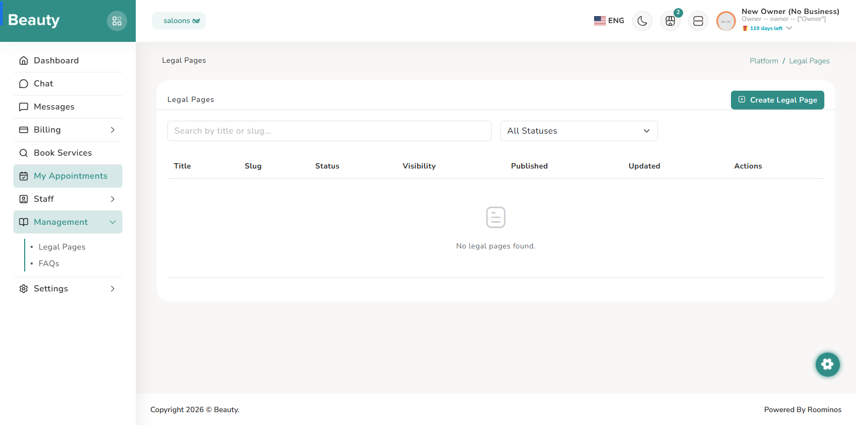Click Powered By Roominos footer text

(803, 409)
